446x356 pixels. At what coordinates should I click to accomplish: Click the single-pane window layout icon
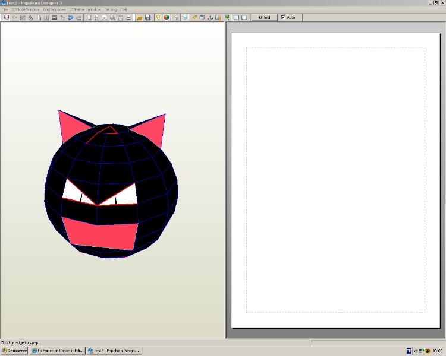coord(244,18)
